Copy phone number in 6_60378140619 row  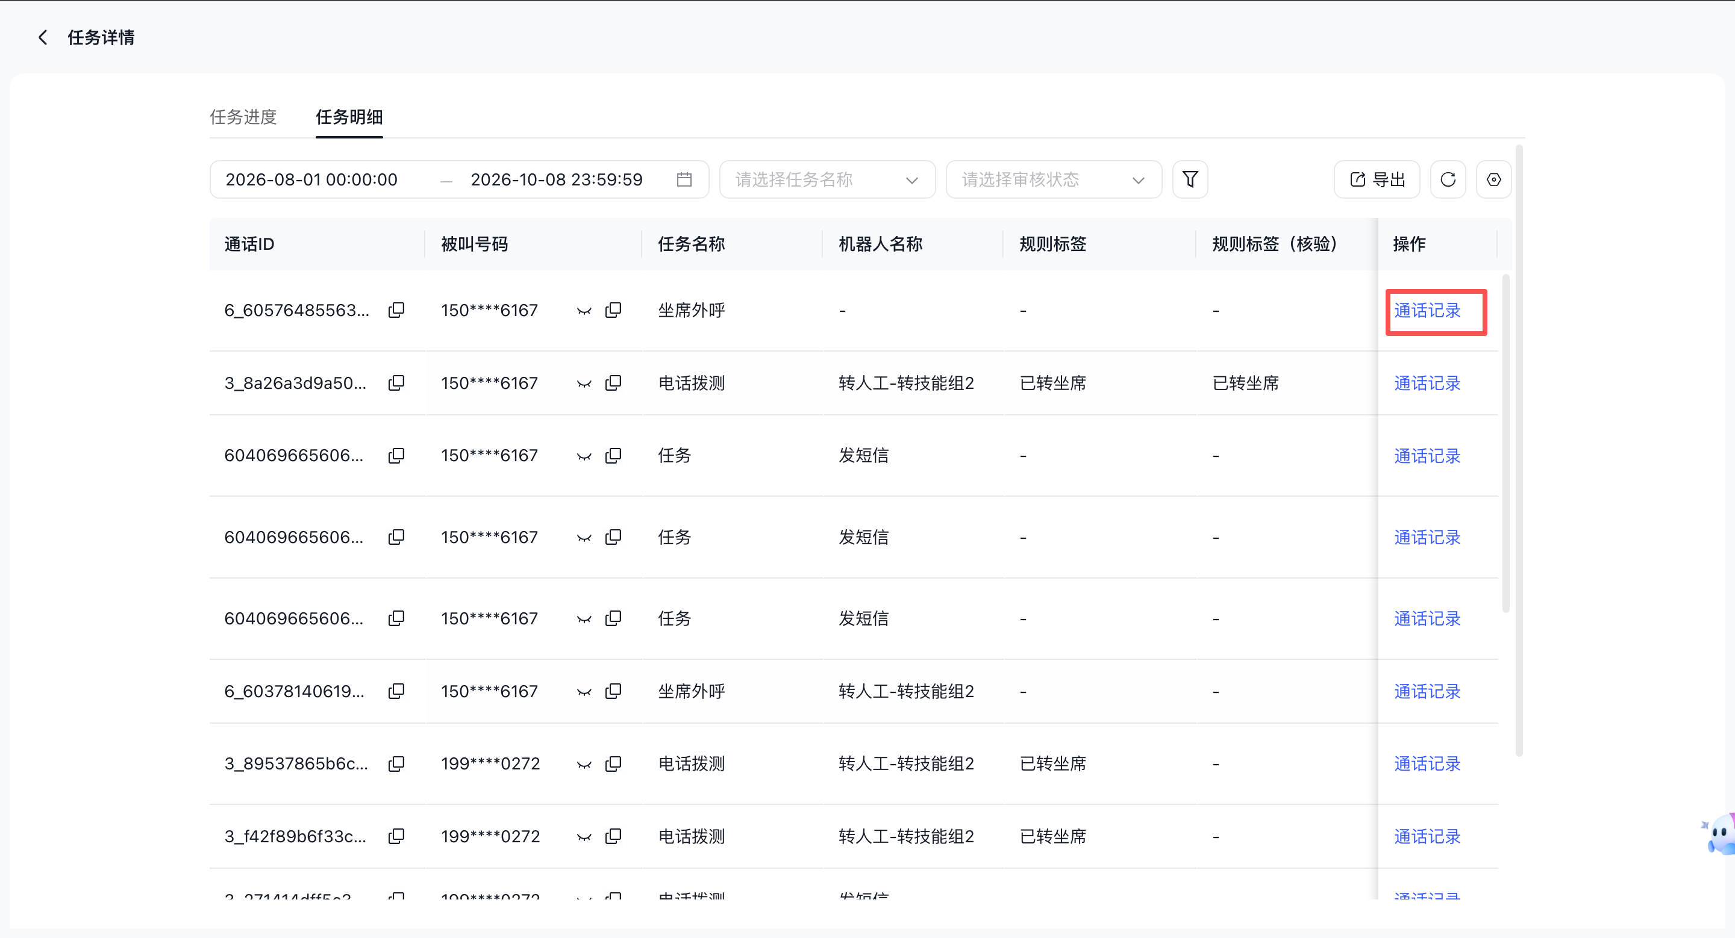coord(614,691)
